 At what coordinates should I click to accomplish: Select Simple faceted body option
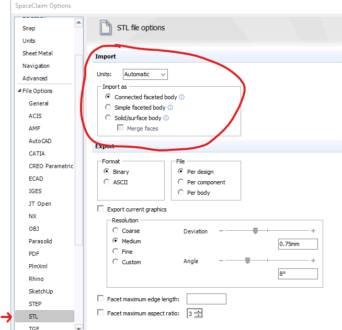point(108,107)
